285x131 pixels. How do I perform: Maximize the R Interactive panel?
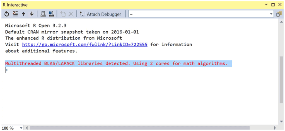(x=273, y=5)
